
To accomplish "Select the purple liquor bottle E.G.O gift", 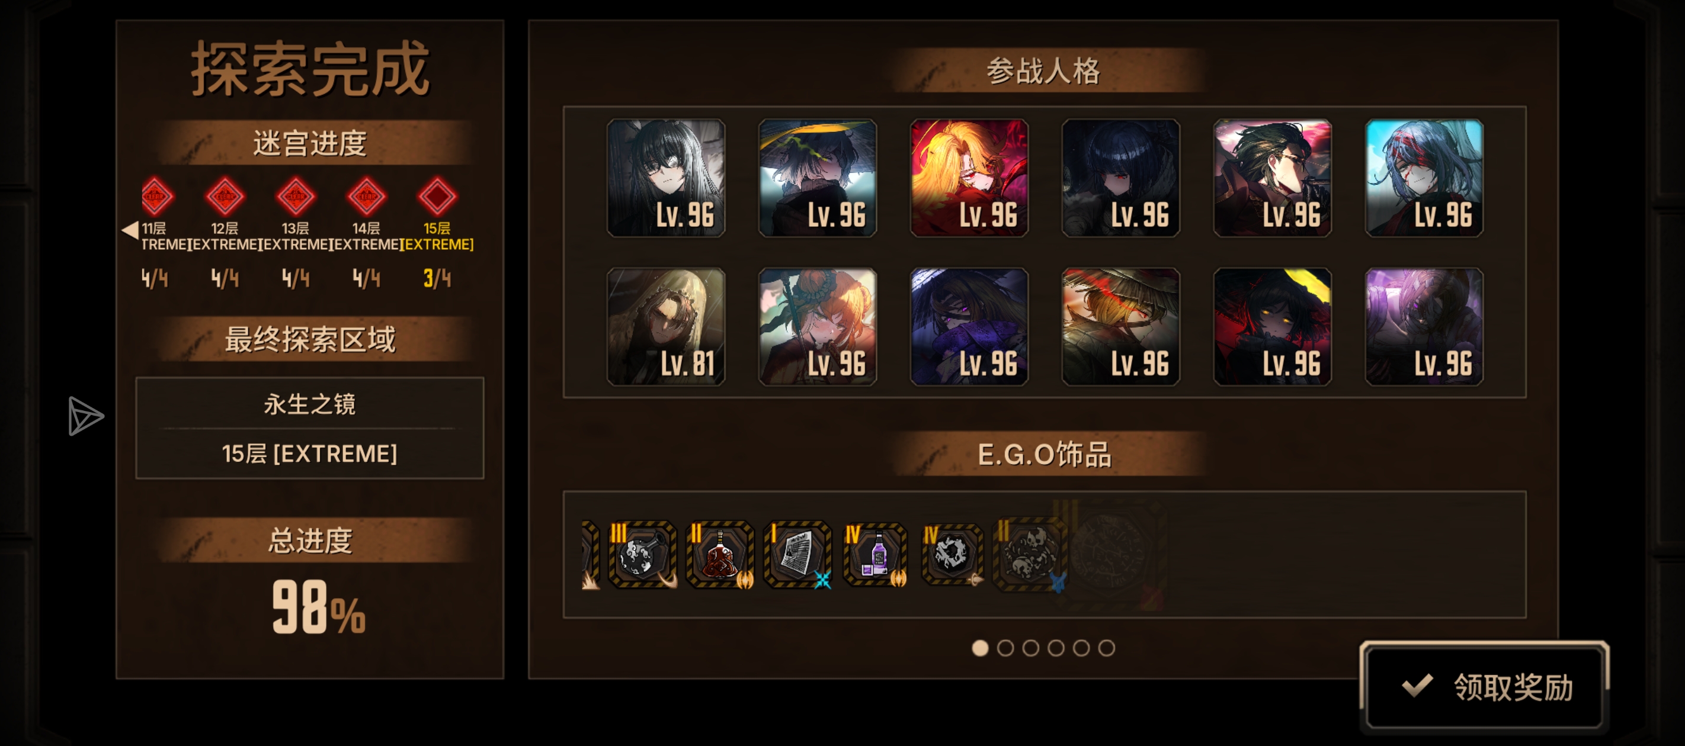I will [875, 554].
